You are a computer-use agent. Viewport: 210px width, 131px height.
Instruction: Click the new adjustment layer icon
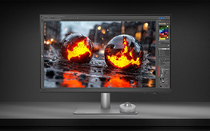click(165, 88)
